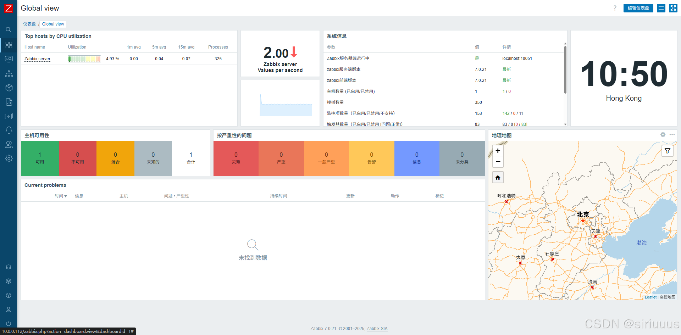The height and width of the screenshot is (335, 681).
Task: Open the Alerts bell sidebar icon
Action: [x=9, y=130]
